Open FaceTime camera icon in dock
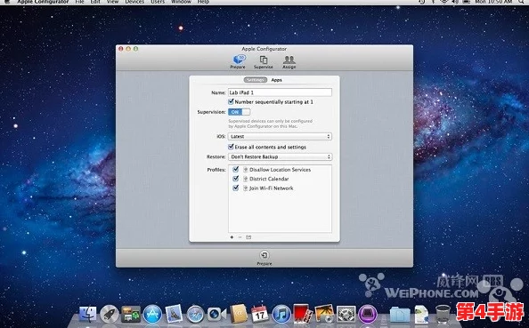Image resolution: width=529 pixels, height=328 pixels. [216, 314]
